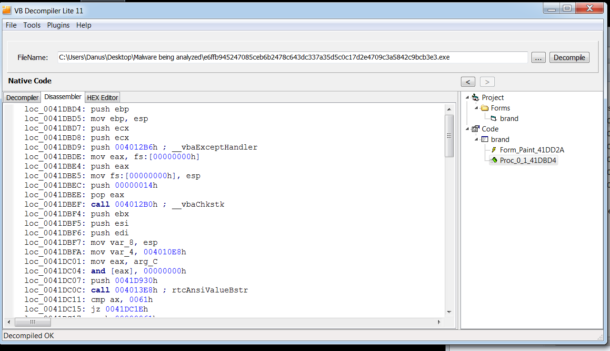Image resolution: width=610 pixels, height=351 pixels.
Task: Click the __vbaExceptHandler line loc_0041DBD9
Action: 141,147
